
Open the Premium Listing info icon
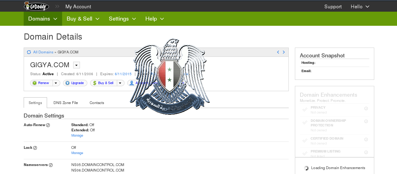(366, 152)
